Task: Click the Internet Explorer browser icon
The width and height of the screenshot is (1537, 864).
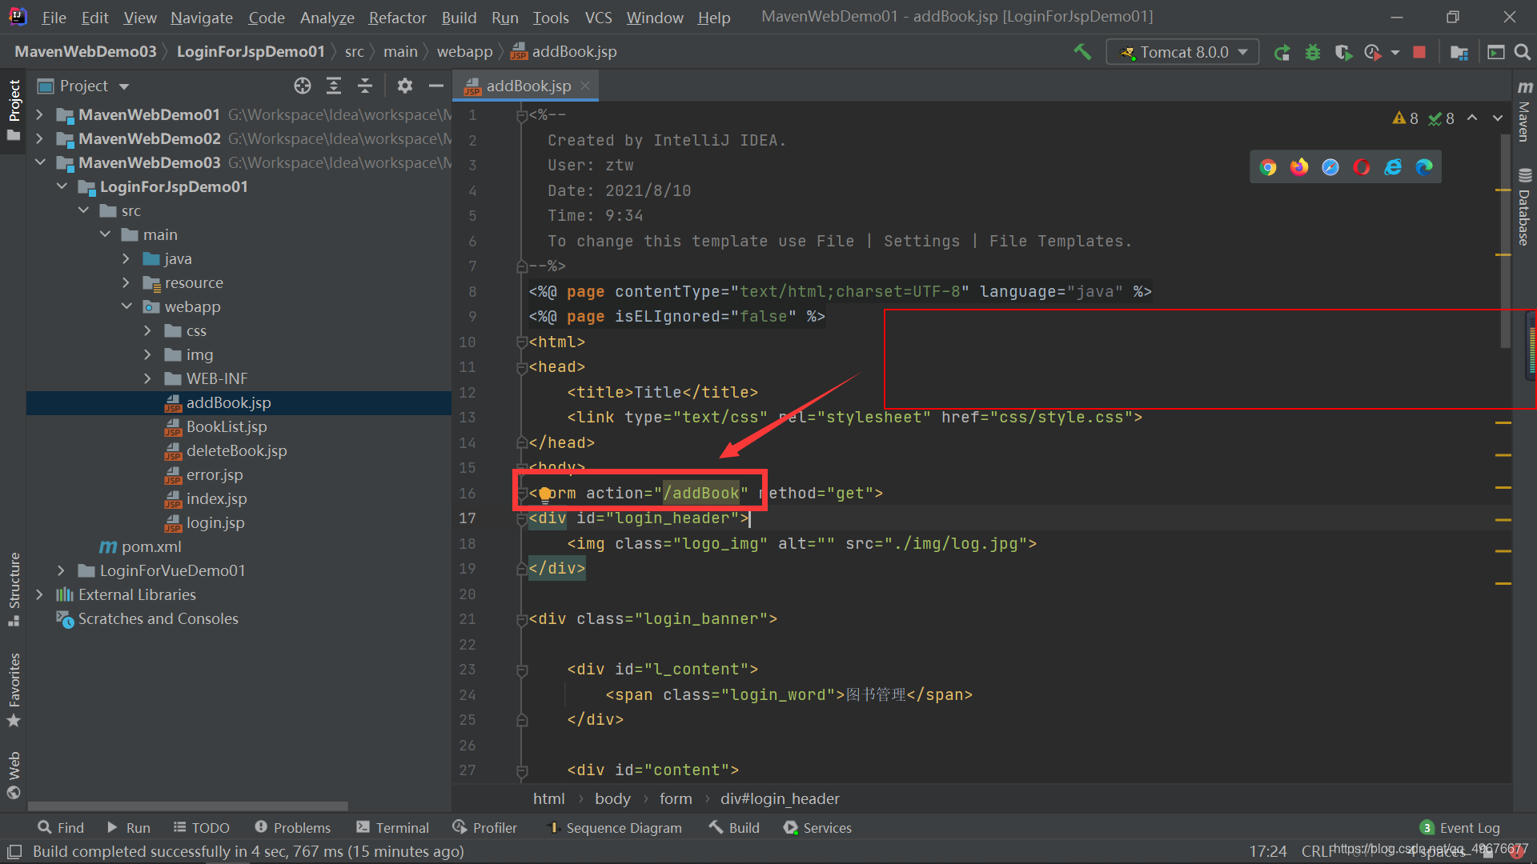Action: tap(1392, 166)
